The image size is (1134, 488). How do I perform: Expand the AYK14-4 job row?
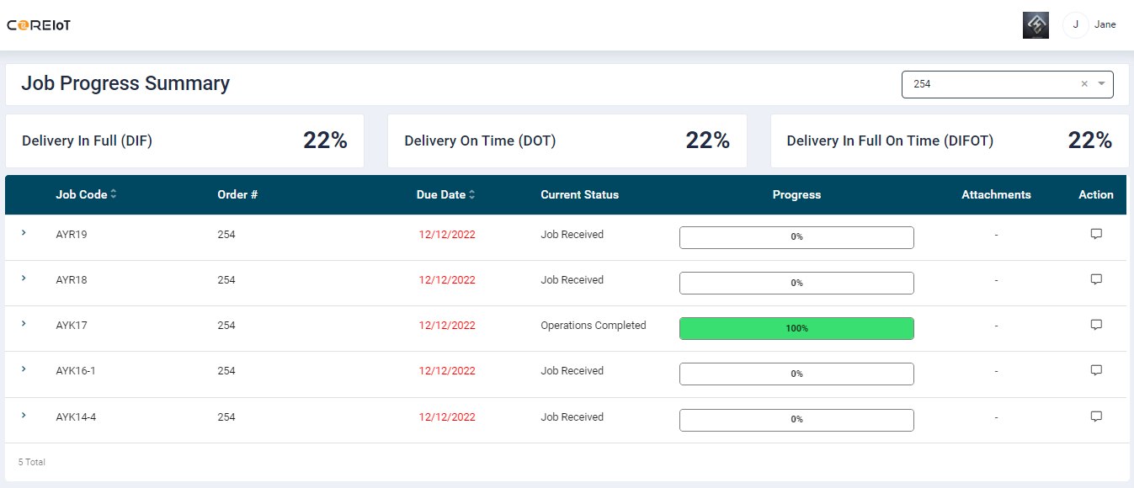24,416
